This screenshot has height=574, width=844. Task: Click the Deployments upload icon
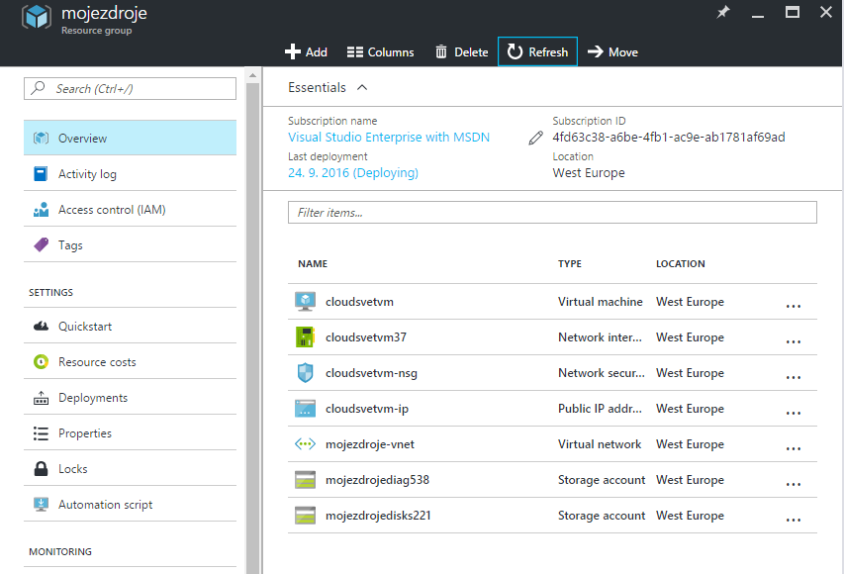tap(41, 398)
